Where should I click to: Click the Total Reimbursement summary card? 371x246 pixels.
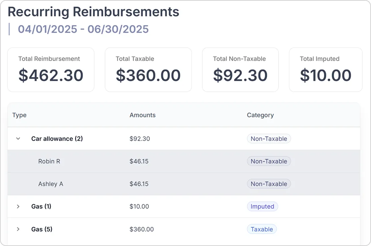click(51, 70)
